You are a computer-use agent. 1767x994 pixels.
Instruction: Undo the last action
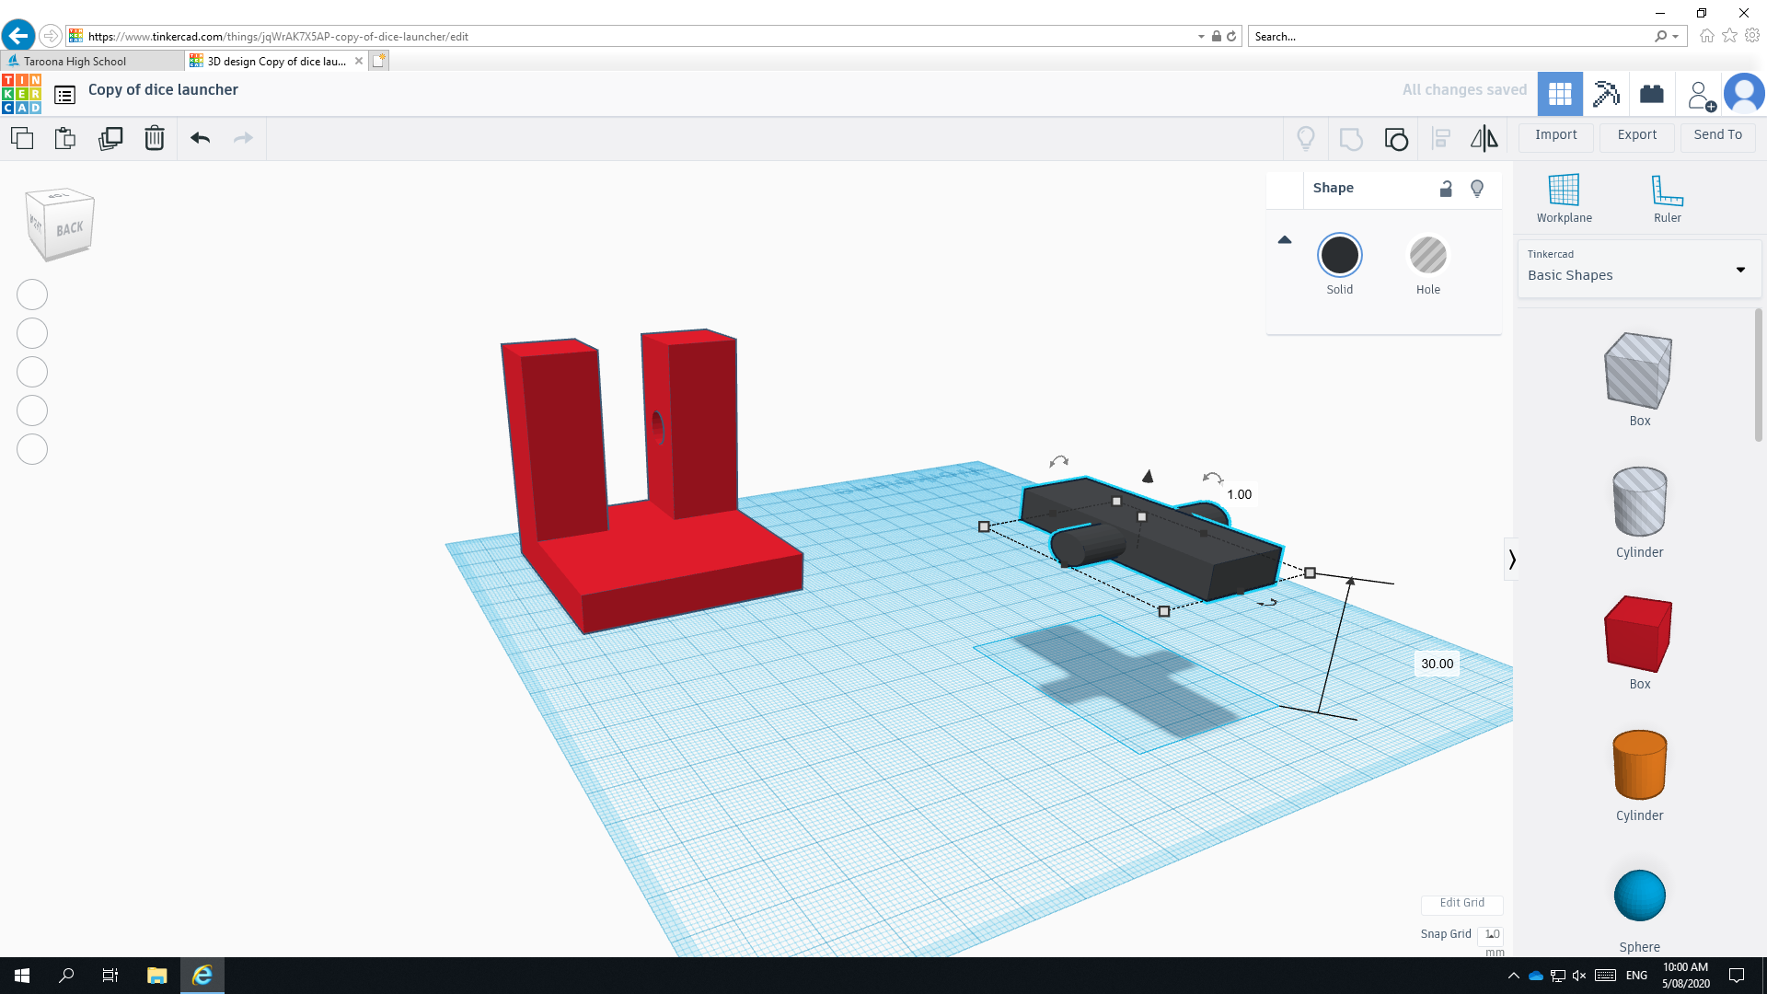201,139
